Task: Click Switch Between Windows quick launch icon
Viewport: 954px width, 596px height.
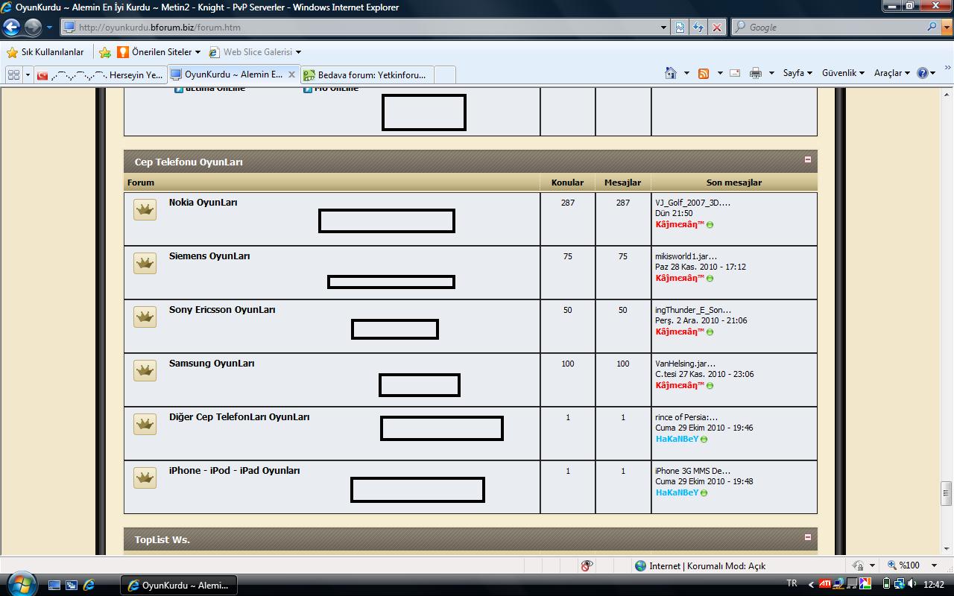Action: pyautogui.click(x=72, y=585)
